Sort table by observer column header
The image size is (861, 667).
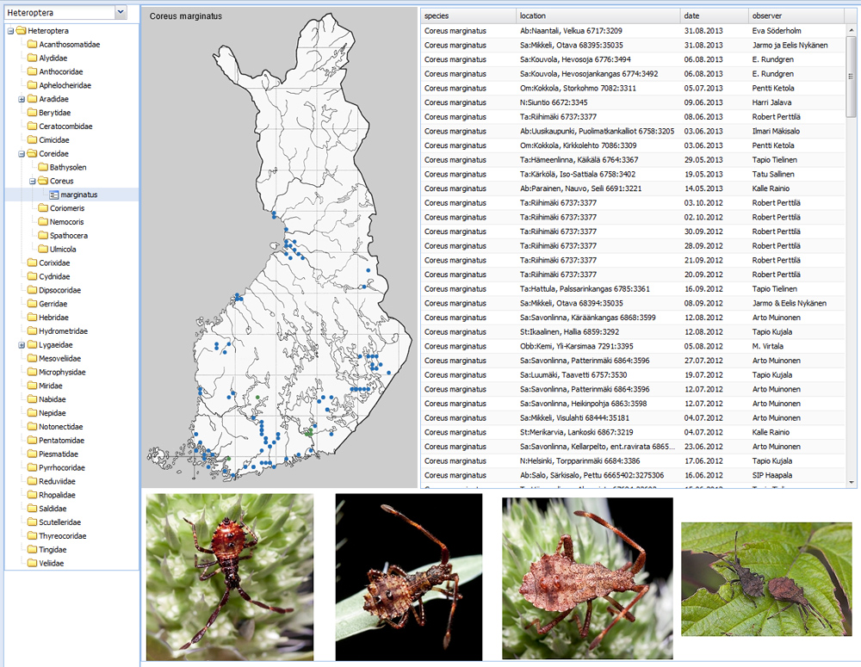[796, 15]
